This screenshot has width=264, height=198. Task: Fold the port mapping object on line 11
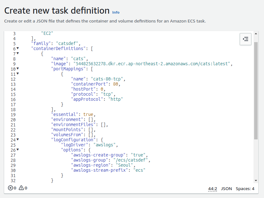pyautogui.click(x=17, y=74)
